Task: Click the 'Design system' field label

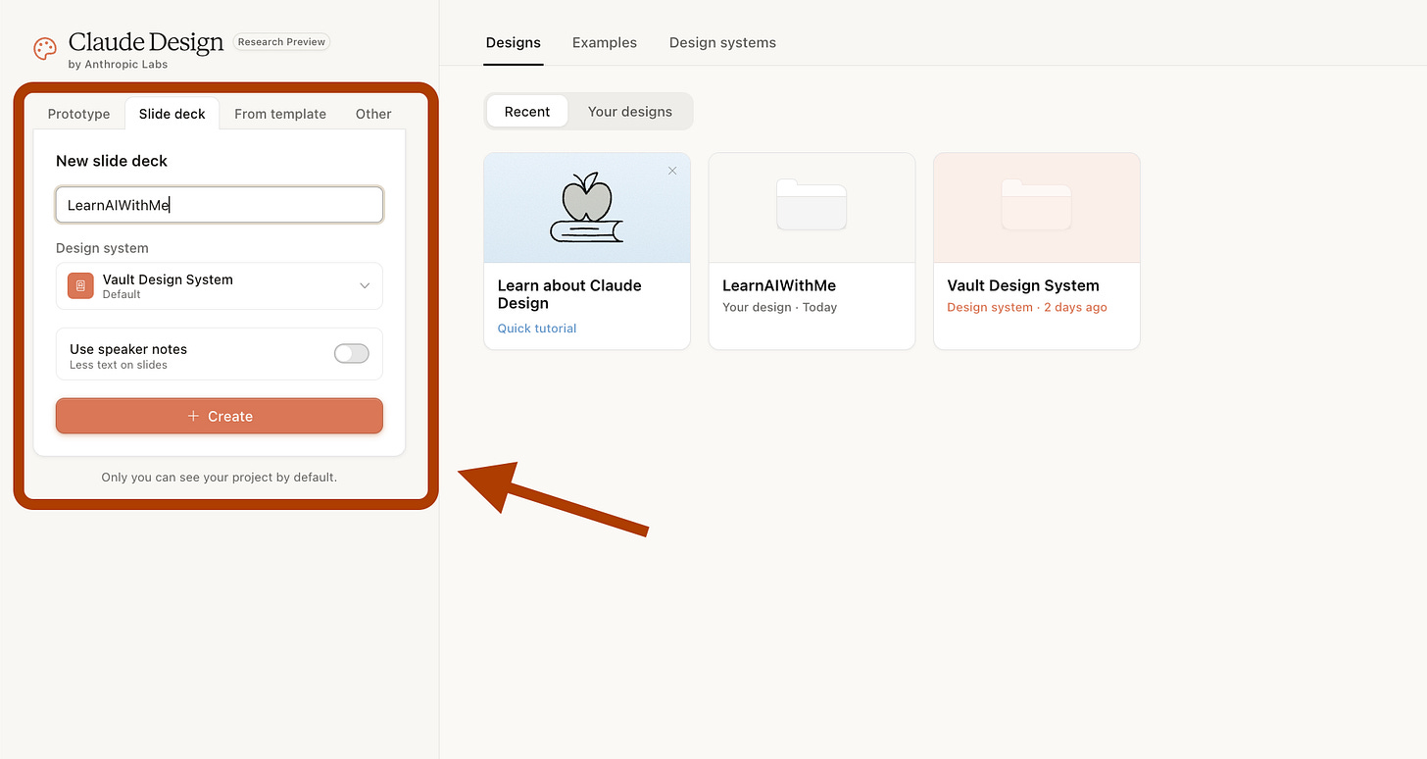Action: (x=102, y=248)
